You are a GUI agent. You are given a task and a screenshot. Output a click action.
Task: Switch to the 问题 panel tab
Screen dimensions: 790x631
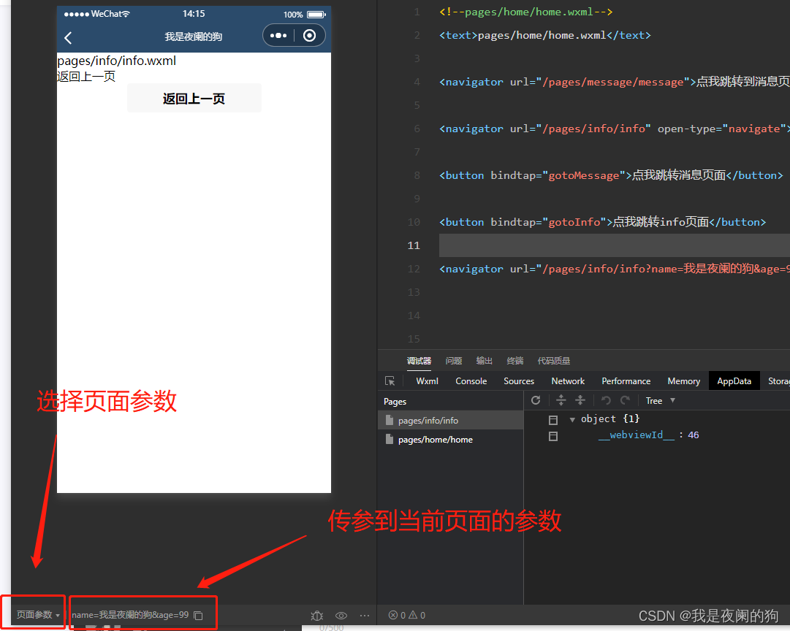click(x=453, y=361)
